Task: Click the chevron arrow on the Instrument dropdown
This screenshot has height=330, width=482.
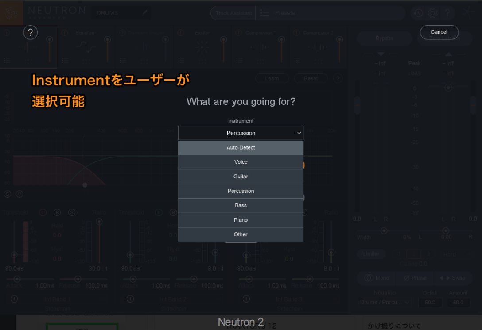Action: [299, 133]
